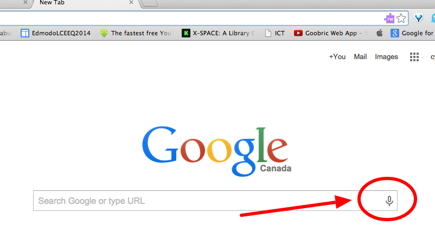Click the voice search microphone icon
This screenshot has height=231, width=435.
[389, 201]
